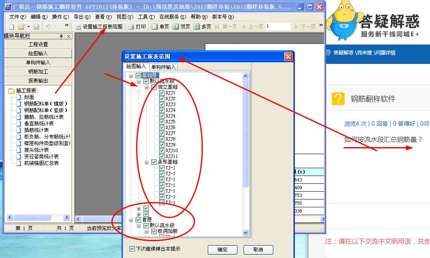This screenshot has height=258, width=430.
Task: Switch to 单页 single-page view
Action: 160,27
